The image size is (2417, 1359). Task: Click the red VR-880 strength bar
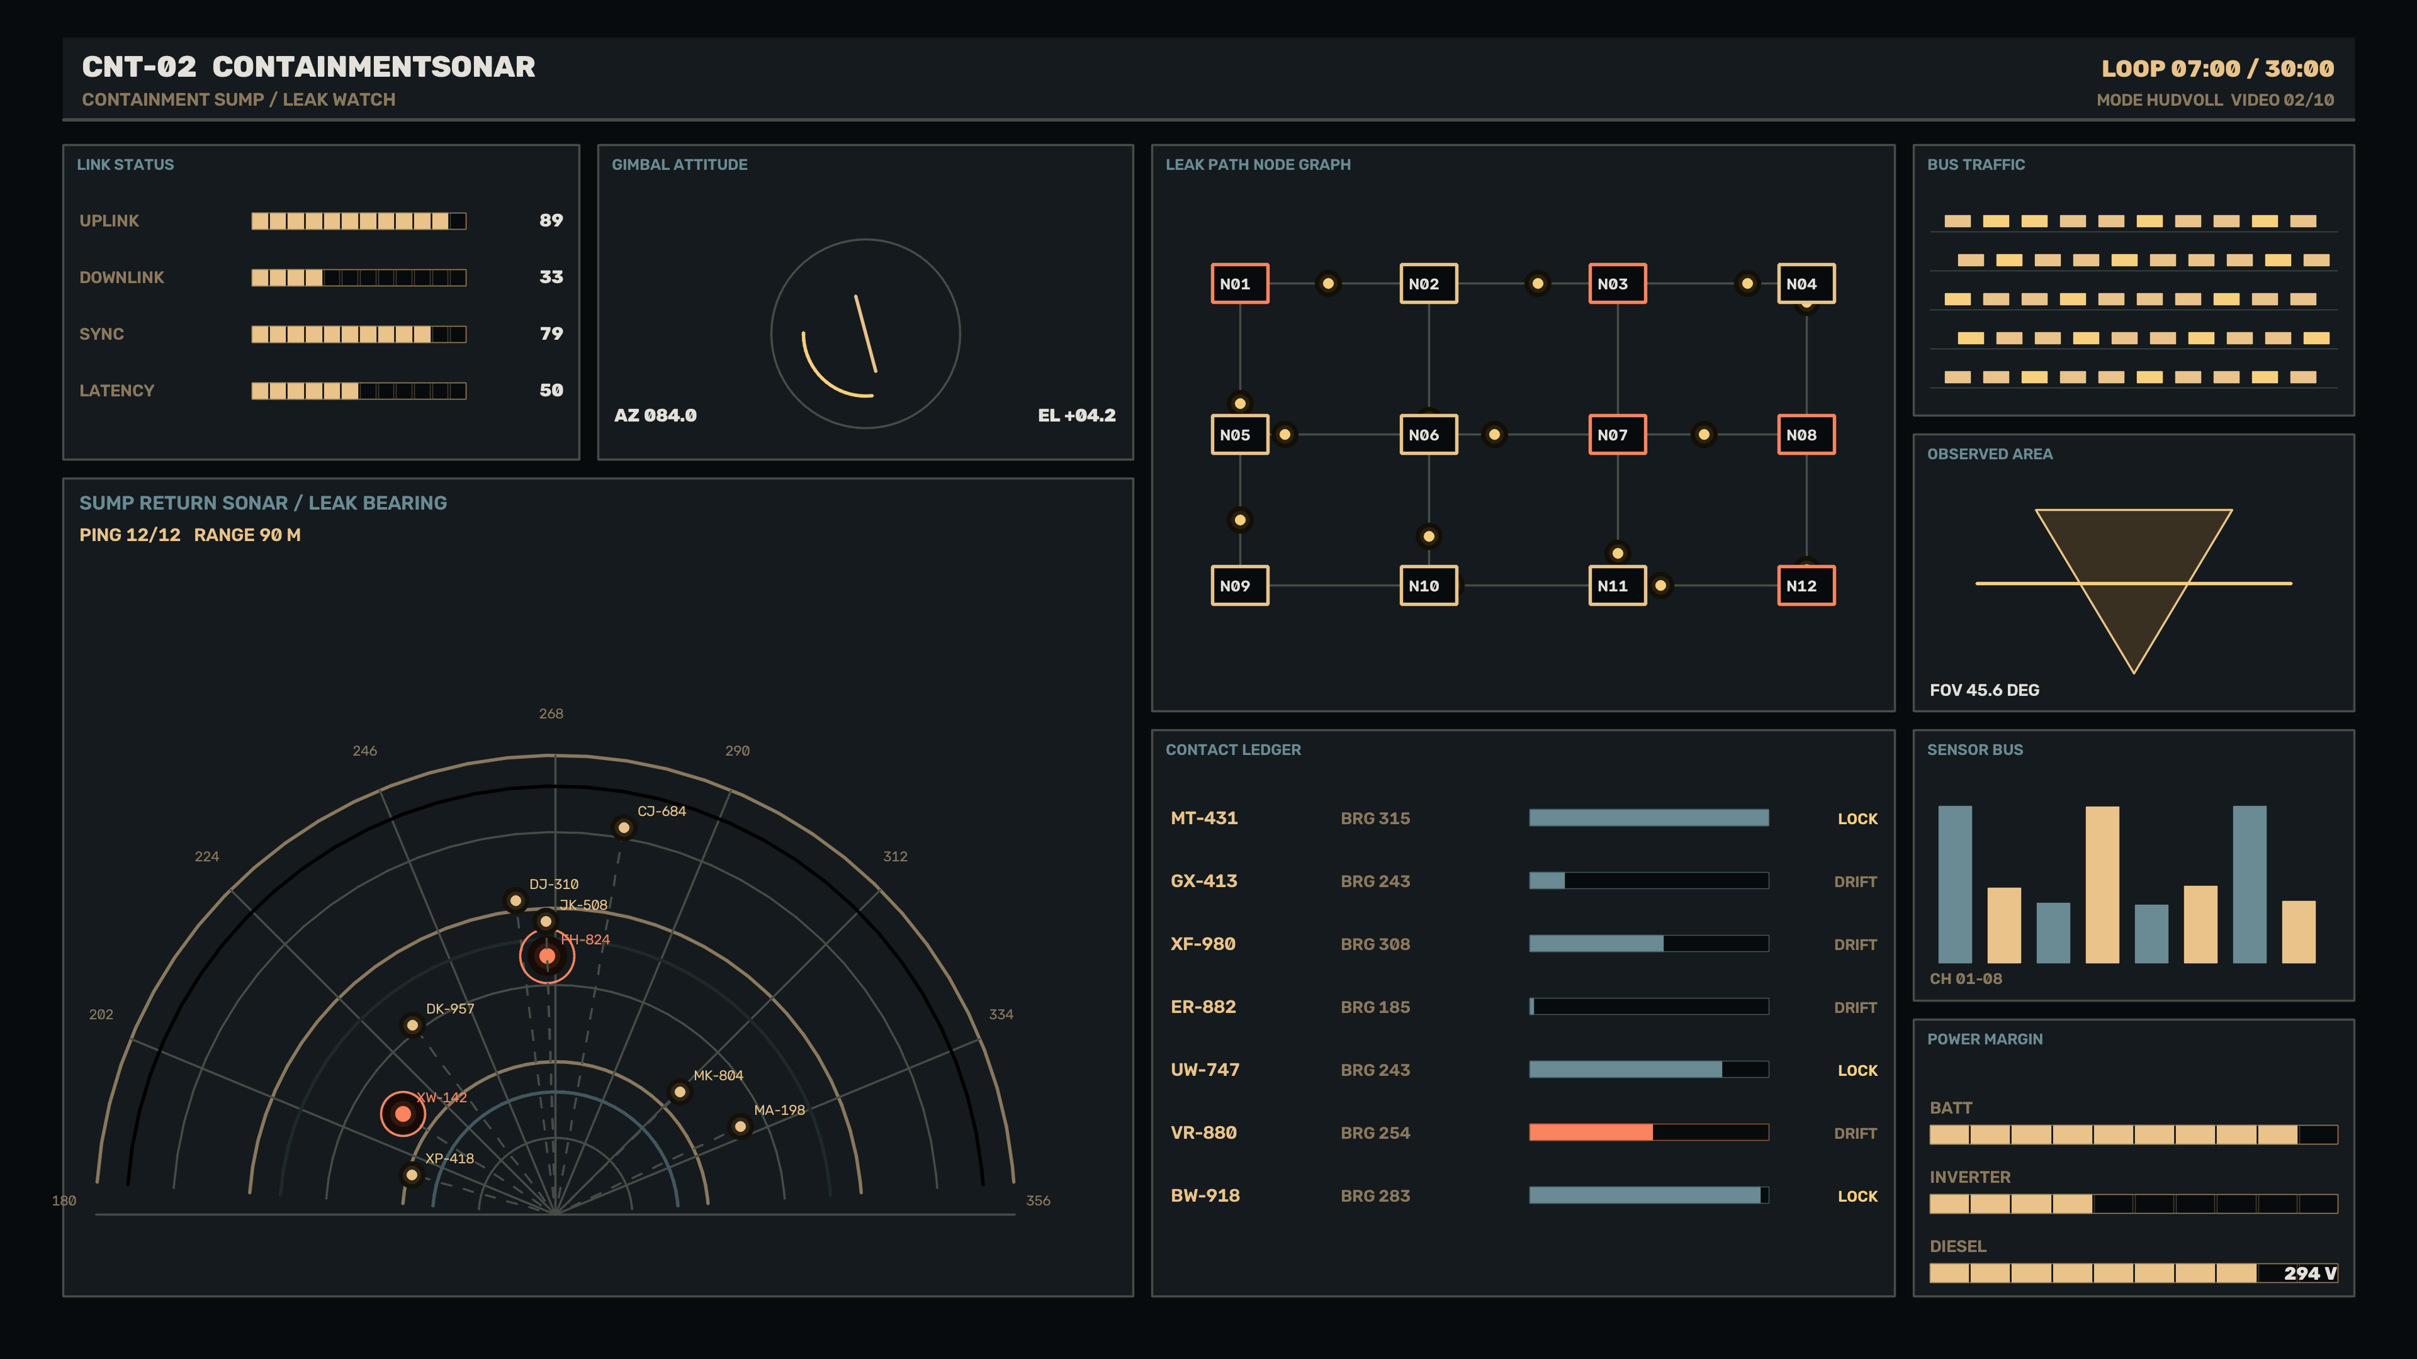[x=1648, y=1132]
